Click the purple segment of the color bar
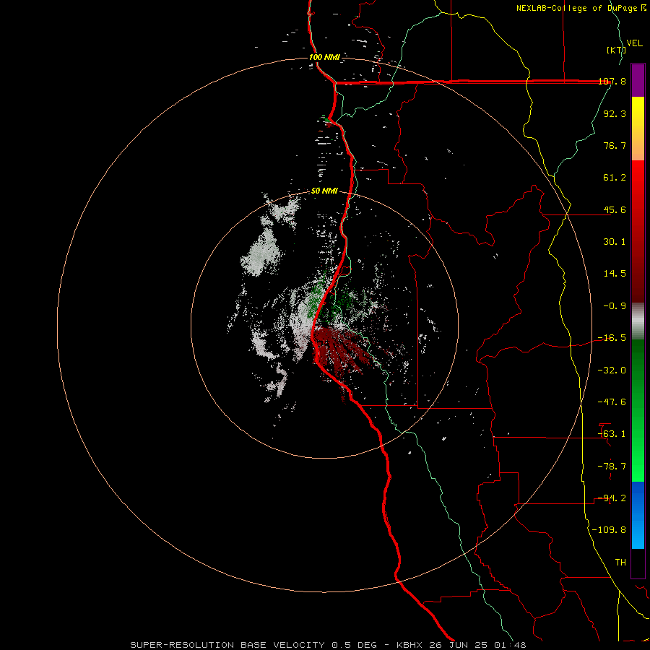This screenshot has height=650, width=650. [638, 80]
